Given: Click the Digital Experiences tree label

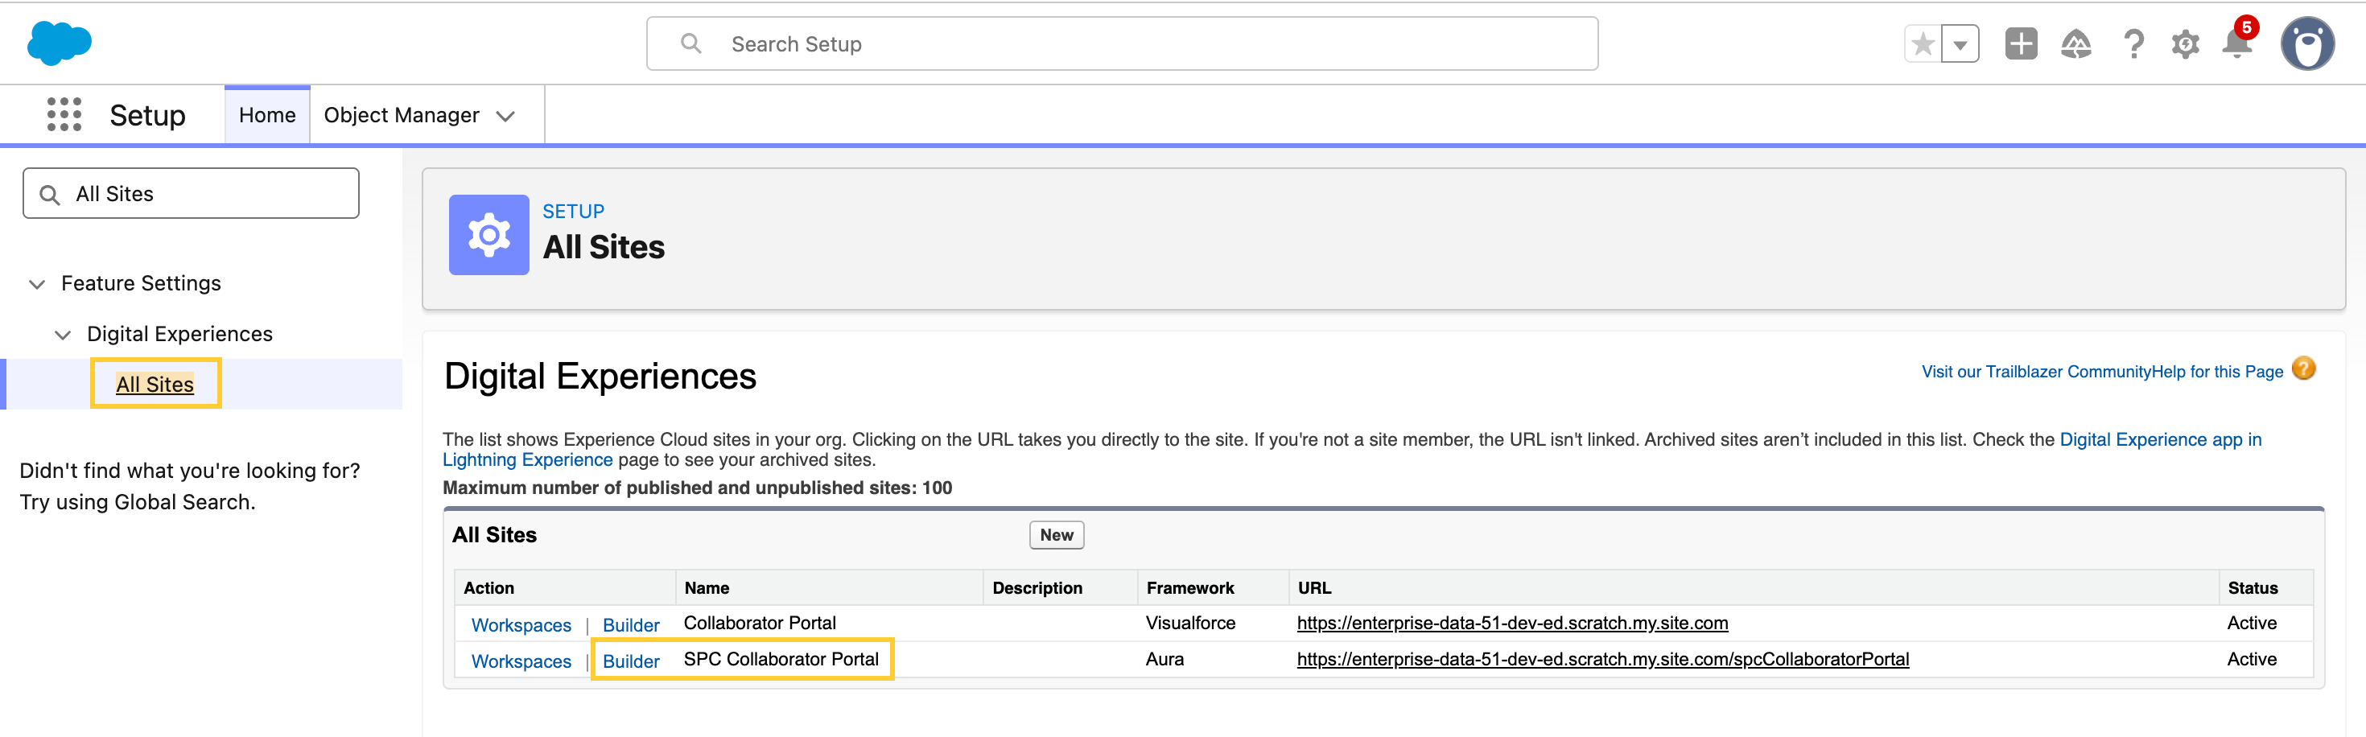Looking at the screenshot, I should (180, 334).
